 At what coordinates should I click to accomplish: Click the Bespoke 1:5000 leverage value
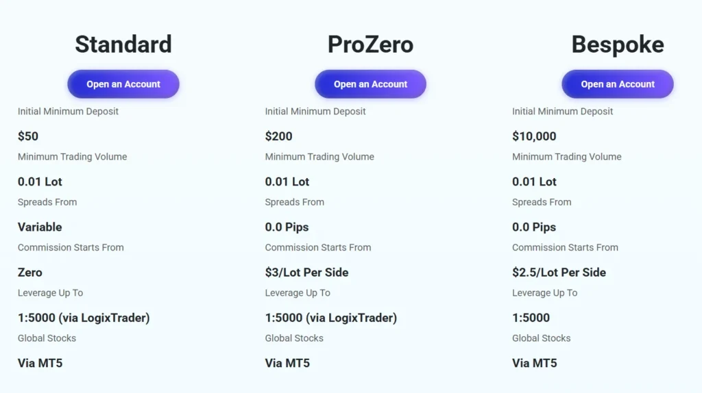point(531,318)
